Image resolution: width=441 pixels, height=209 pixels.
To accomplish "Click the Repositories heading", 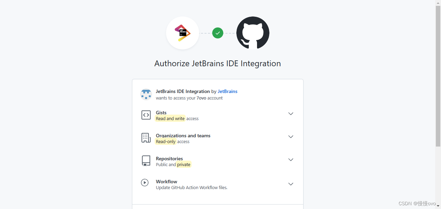I will [x=169, y=159].
